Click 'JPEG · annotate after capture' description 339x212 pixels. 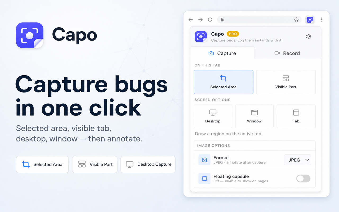coord(239,162)
